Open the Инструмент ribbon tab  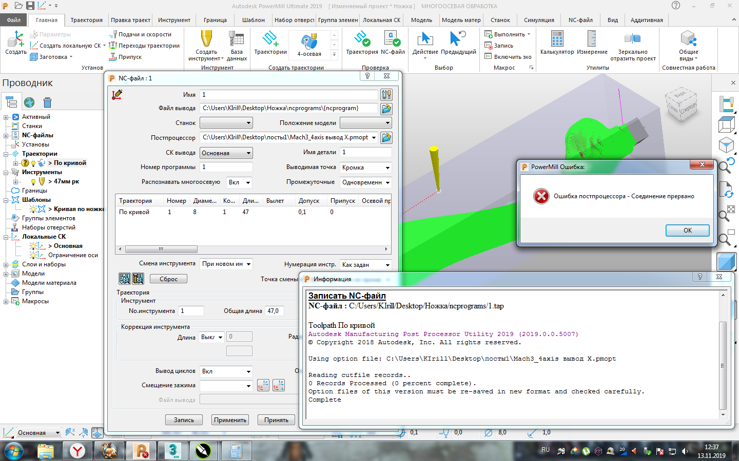[x=174, y=20]
